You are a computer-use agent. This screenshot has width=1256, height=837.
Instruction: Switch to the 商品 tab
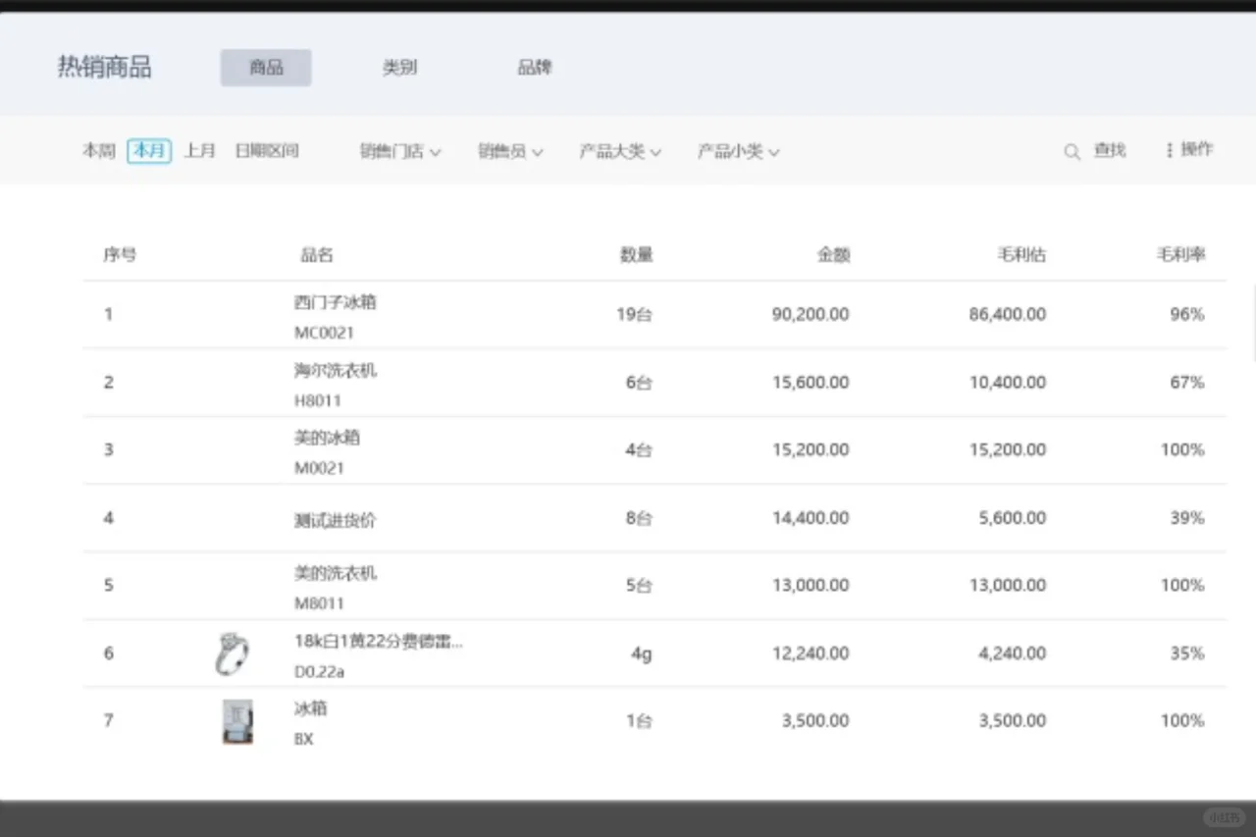pos(266,68)
